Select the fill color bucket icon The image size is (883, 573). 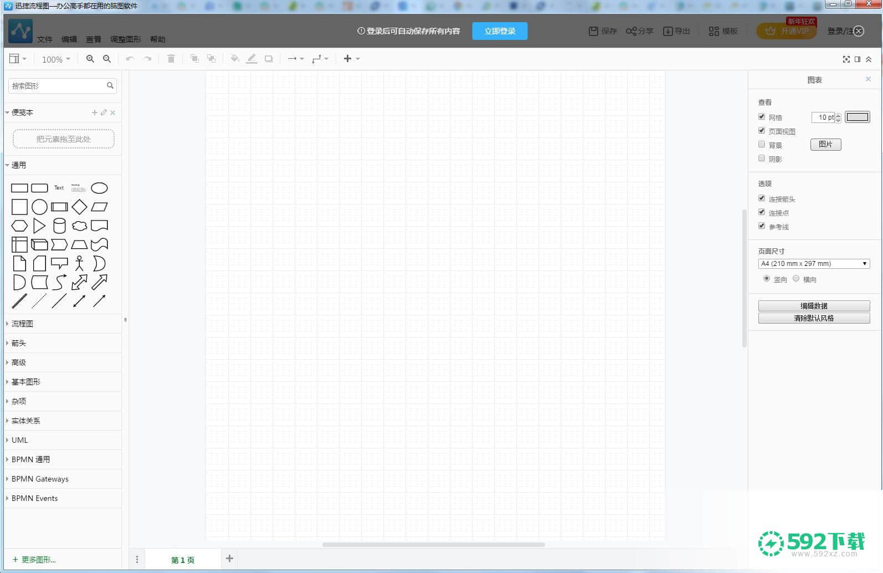(235, 59)
